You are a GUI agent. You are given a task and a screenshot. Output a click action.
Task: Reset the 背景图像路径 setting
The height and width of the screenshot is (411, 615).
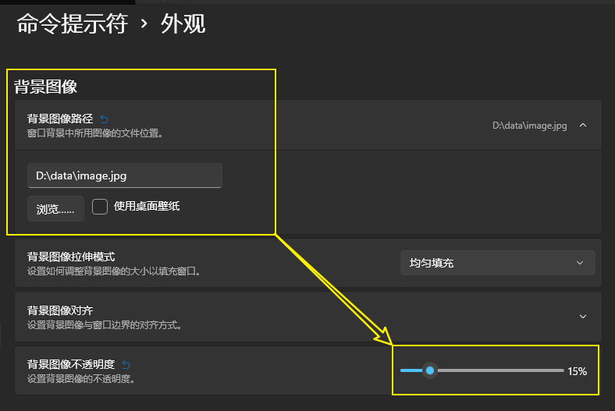[105, 119]
